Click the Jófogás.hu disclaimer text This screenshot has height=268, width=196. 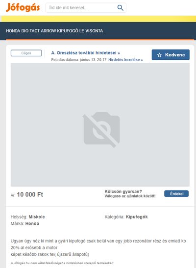click(x=62, y=263)
